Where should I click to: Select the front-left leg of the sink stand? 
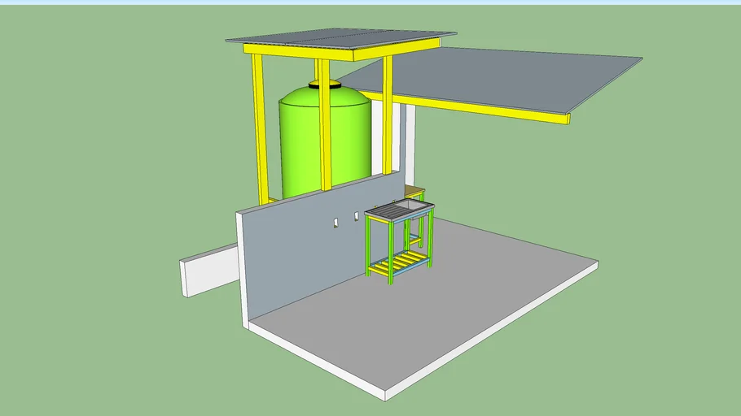pyautogui.click(x=368, y=248)
